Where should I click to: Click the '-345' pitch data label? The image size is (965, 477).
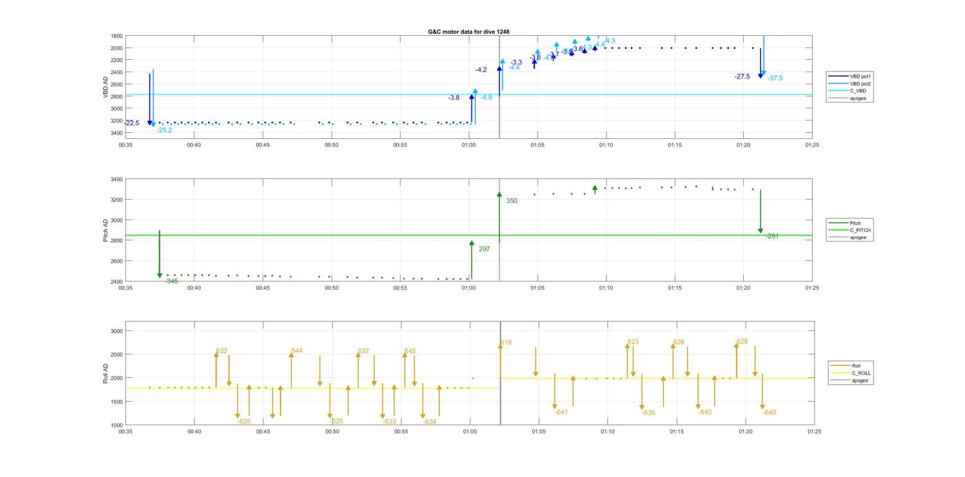pos(171,281)
